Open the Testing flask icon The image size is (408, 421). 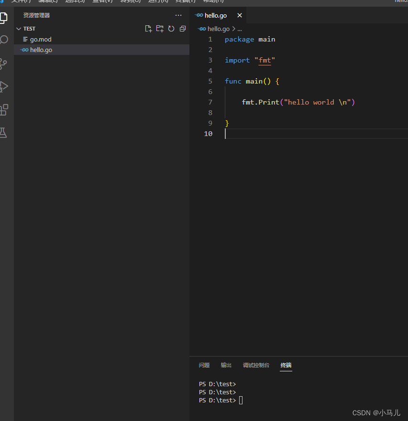click(x=4, y=133)
